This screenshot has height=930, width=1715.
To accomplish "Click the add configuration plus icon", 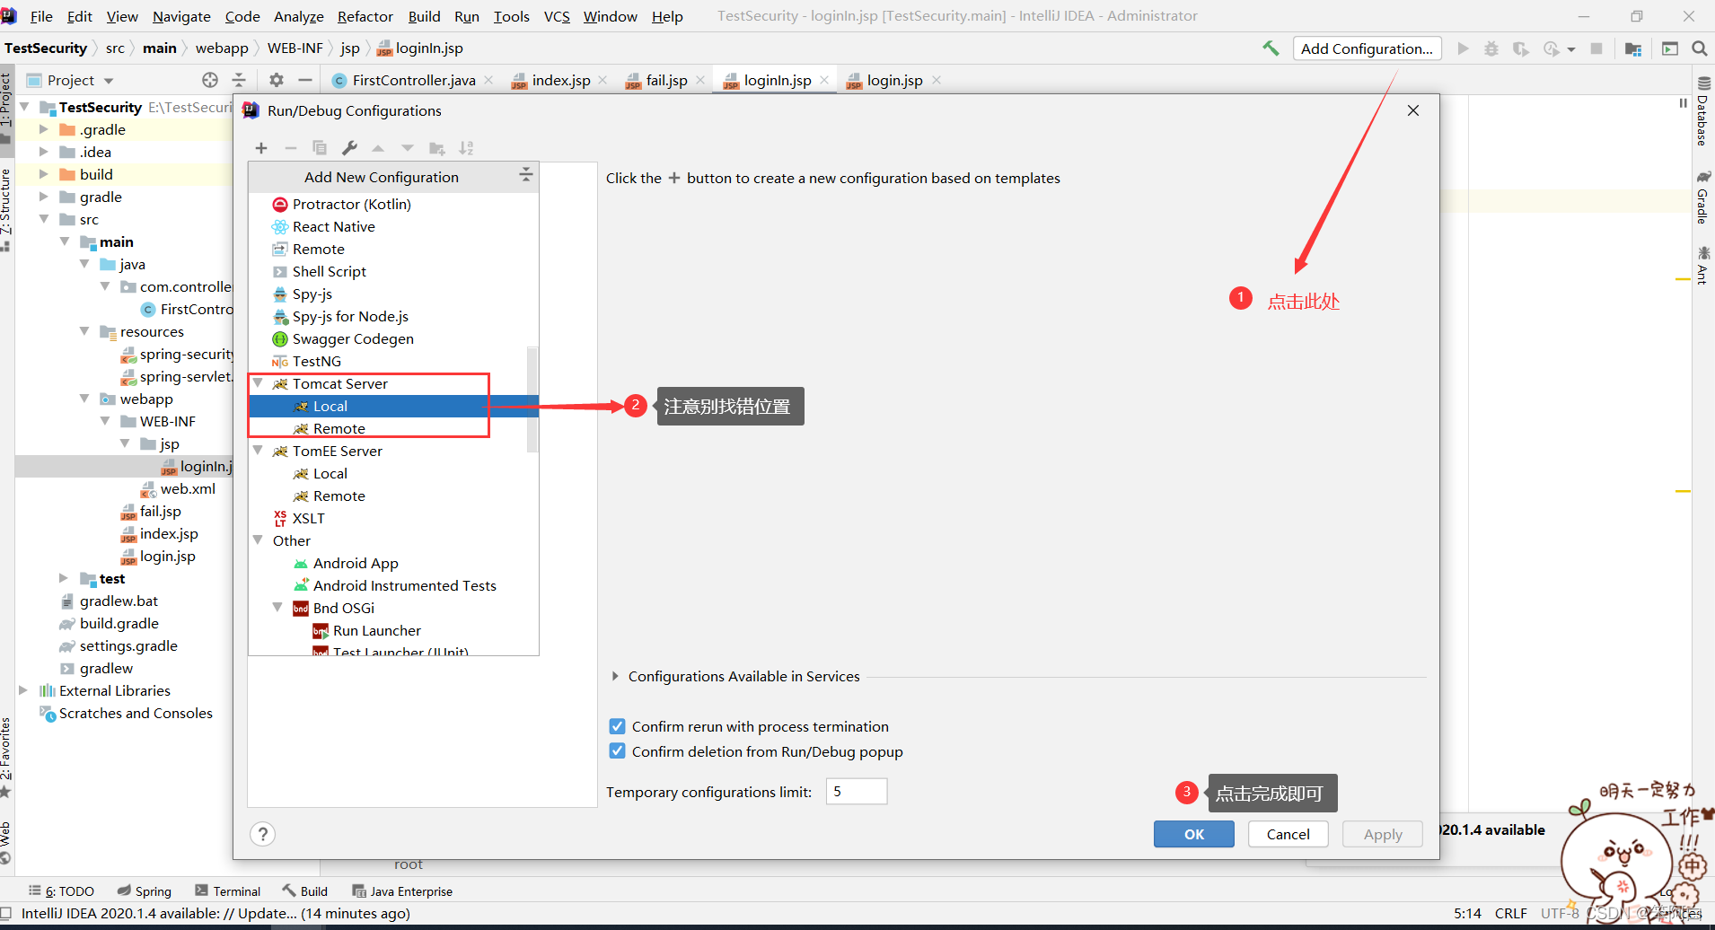I will click(261, 148).
